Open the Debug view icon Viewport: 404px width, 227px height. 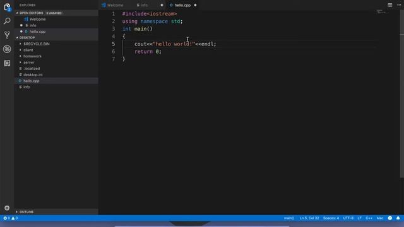tap(7, 49)
